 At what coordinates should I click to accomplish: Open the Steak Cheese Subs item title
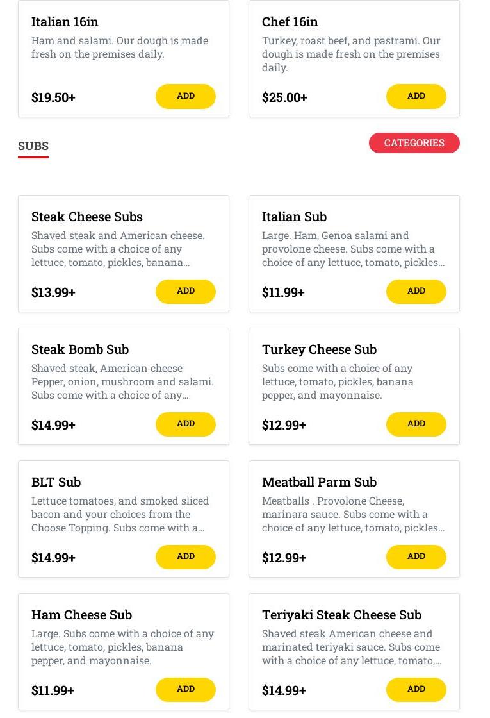coord(87,217)
